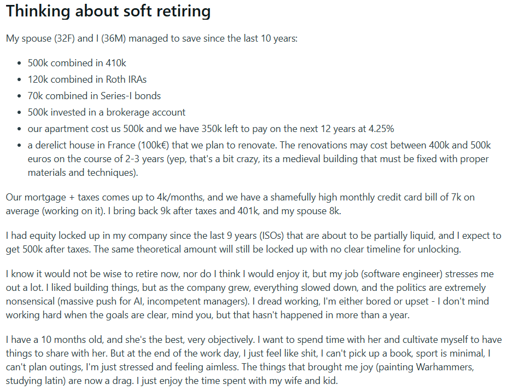Viewport: 507px width, 390px height.
Task: Click the paragraph starting "I know it would not be wise"
Action: point(250,295)
